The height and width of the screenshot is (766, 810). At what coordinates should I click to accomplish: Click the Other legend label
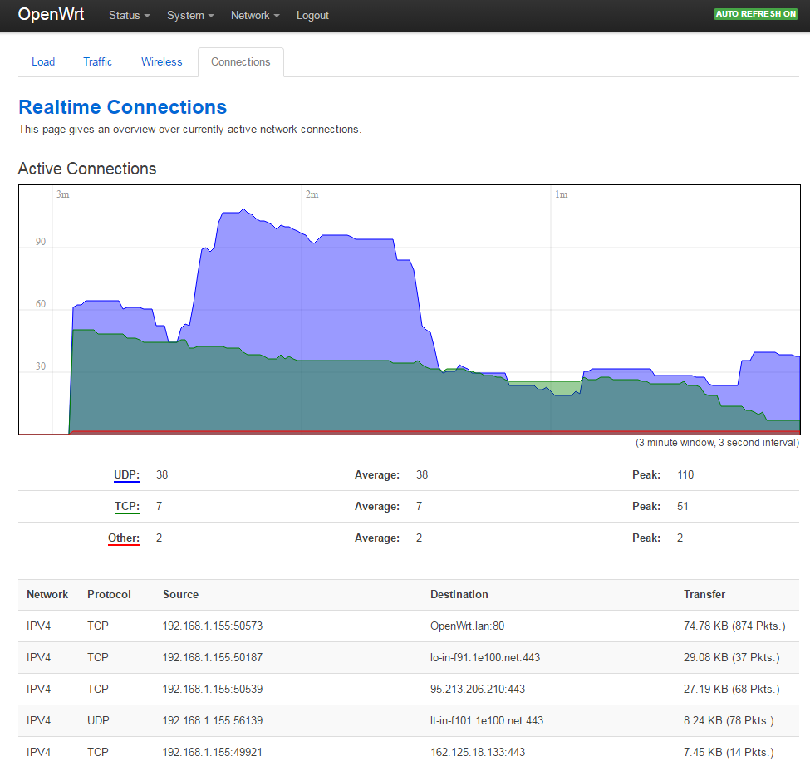point(124,538)
